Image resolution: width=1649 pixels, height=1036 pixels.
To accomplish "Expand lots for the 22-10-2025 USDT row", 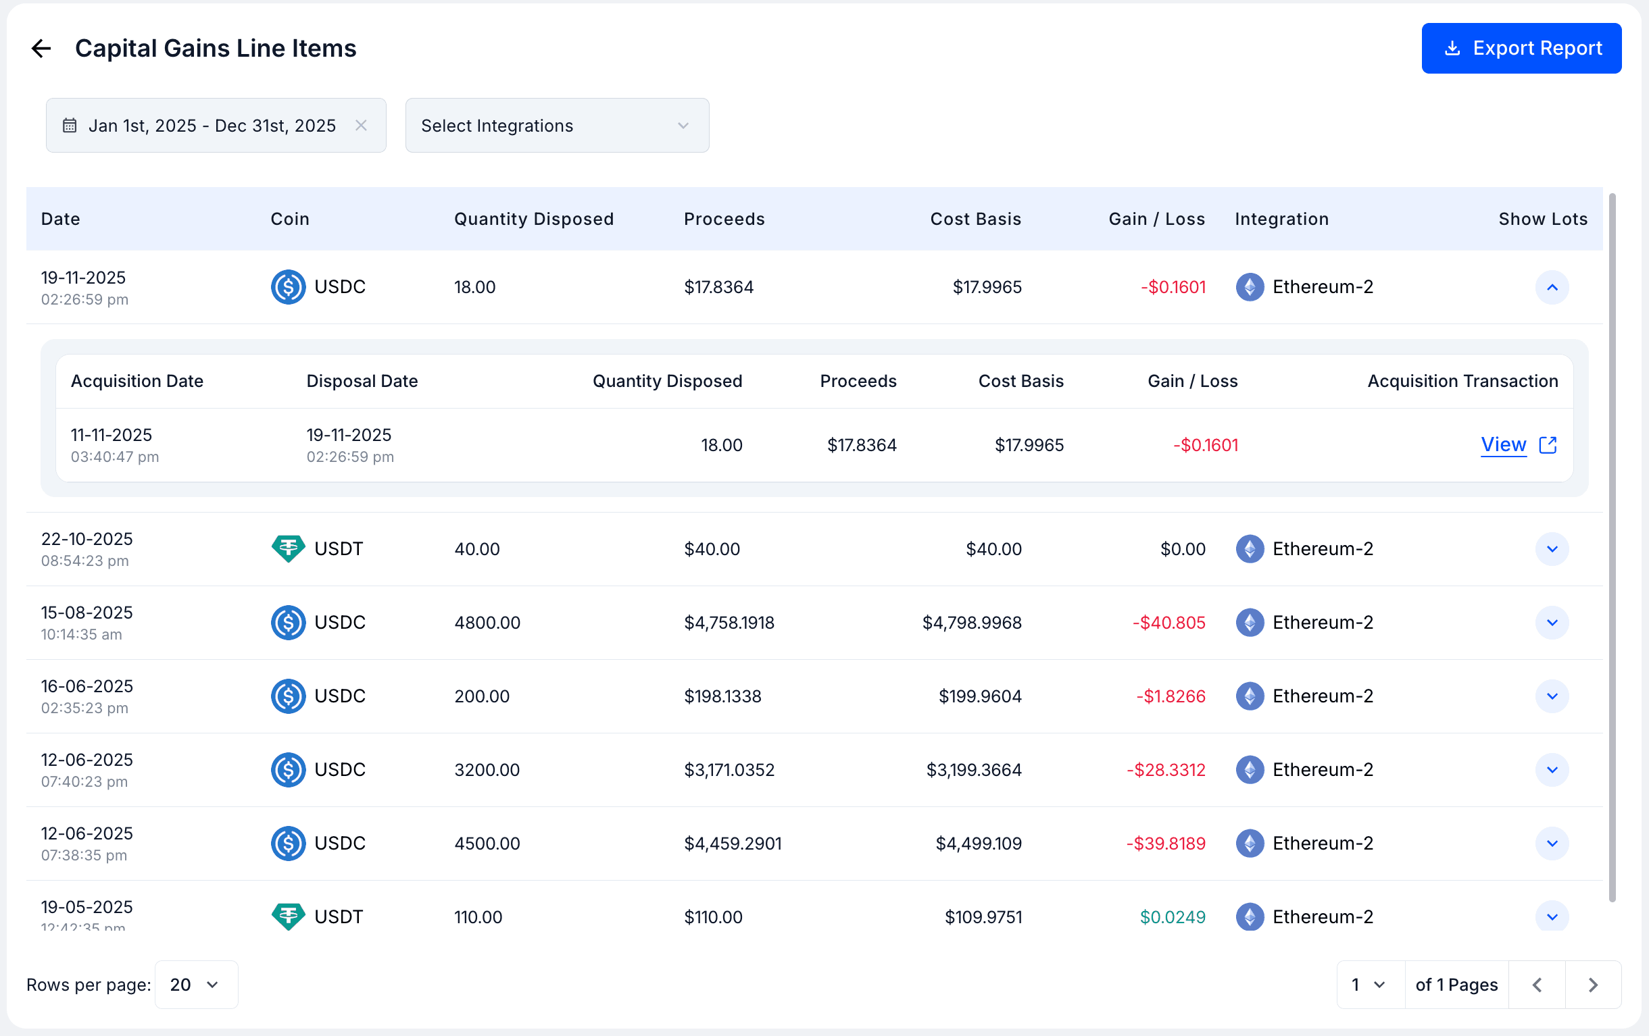I will pos(1552,549).
